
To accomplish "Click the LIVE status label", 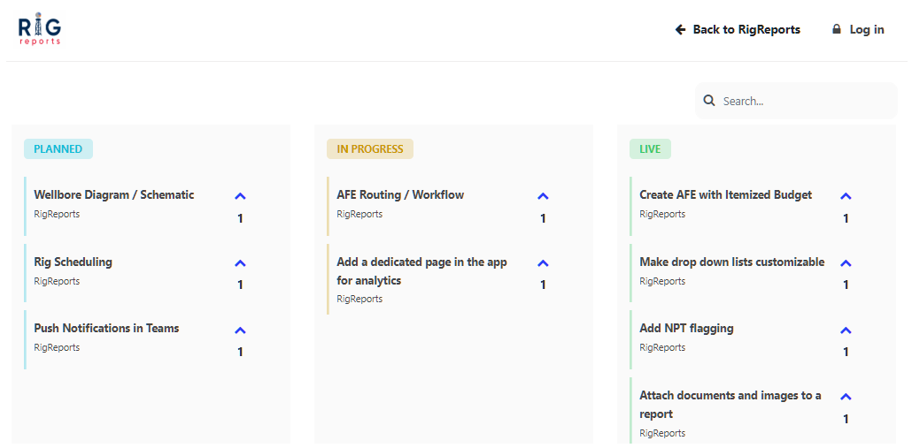I will point(650,149).
